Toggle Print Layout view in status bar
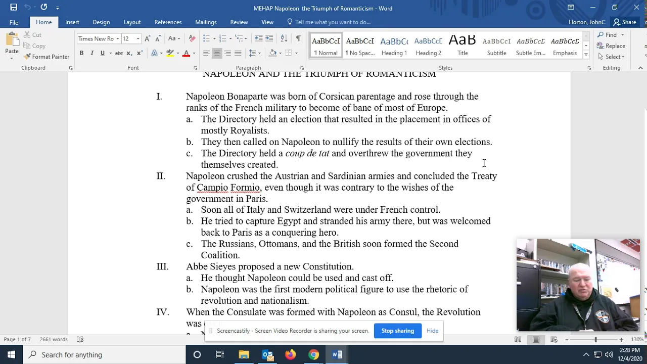647x364 pixels. point(536,340)
